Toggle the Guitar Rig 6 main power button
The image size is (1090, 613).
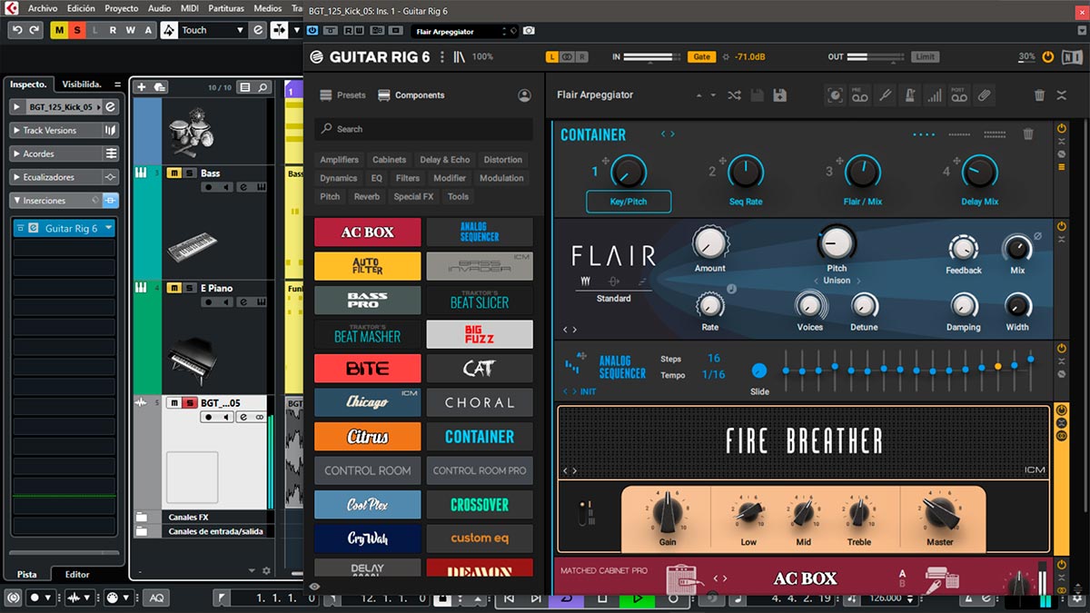(x=1048, y=56)
